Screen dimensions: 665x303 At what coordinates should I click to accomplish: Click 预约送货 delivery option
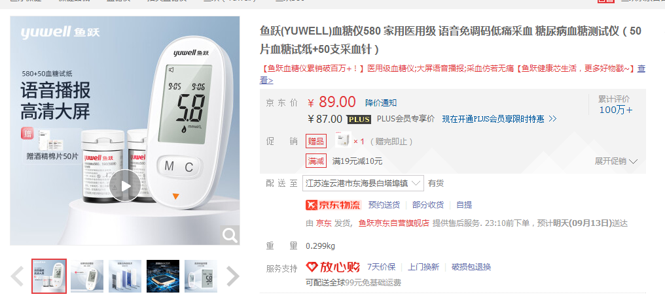[384, 205]
